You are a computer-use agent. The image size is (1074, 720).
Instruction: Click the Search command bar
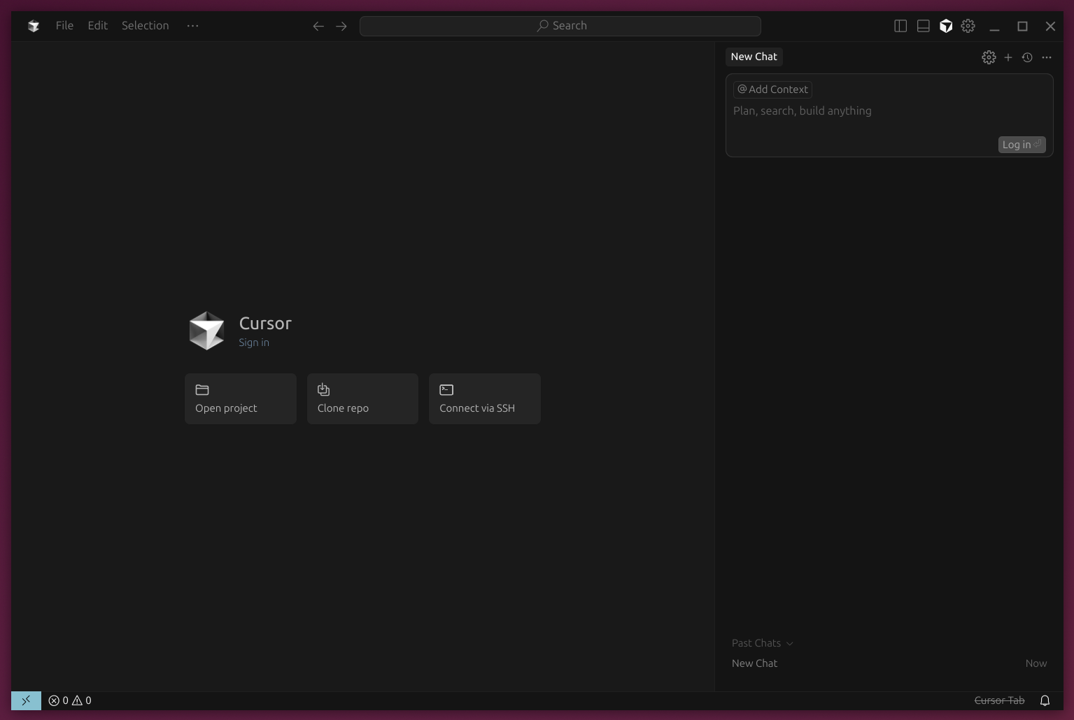click(560, 26)
